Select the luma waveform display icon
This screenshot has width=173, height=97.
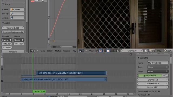coord(112,51)
